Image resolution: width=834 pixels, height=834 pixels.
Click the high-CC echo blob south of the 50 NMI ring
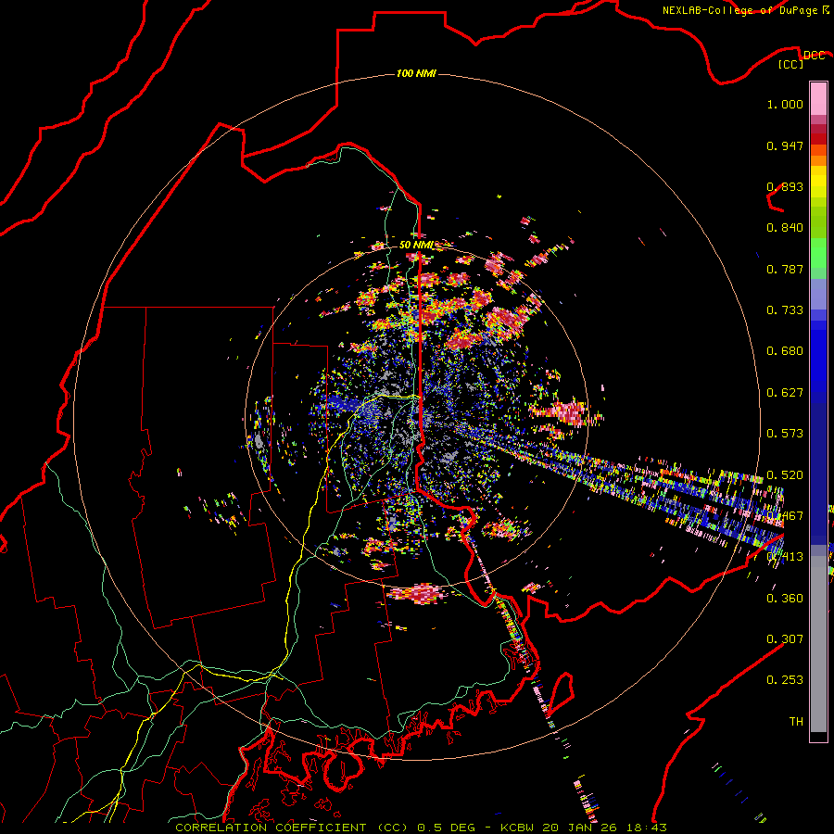tap(420, 594)
